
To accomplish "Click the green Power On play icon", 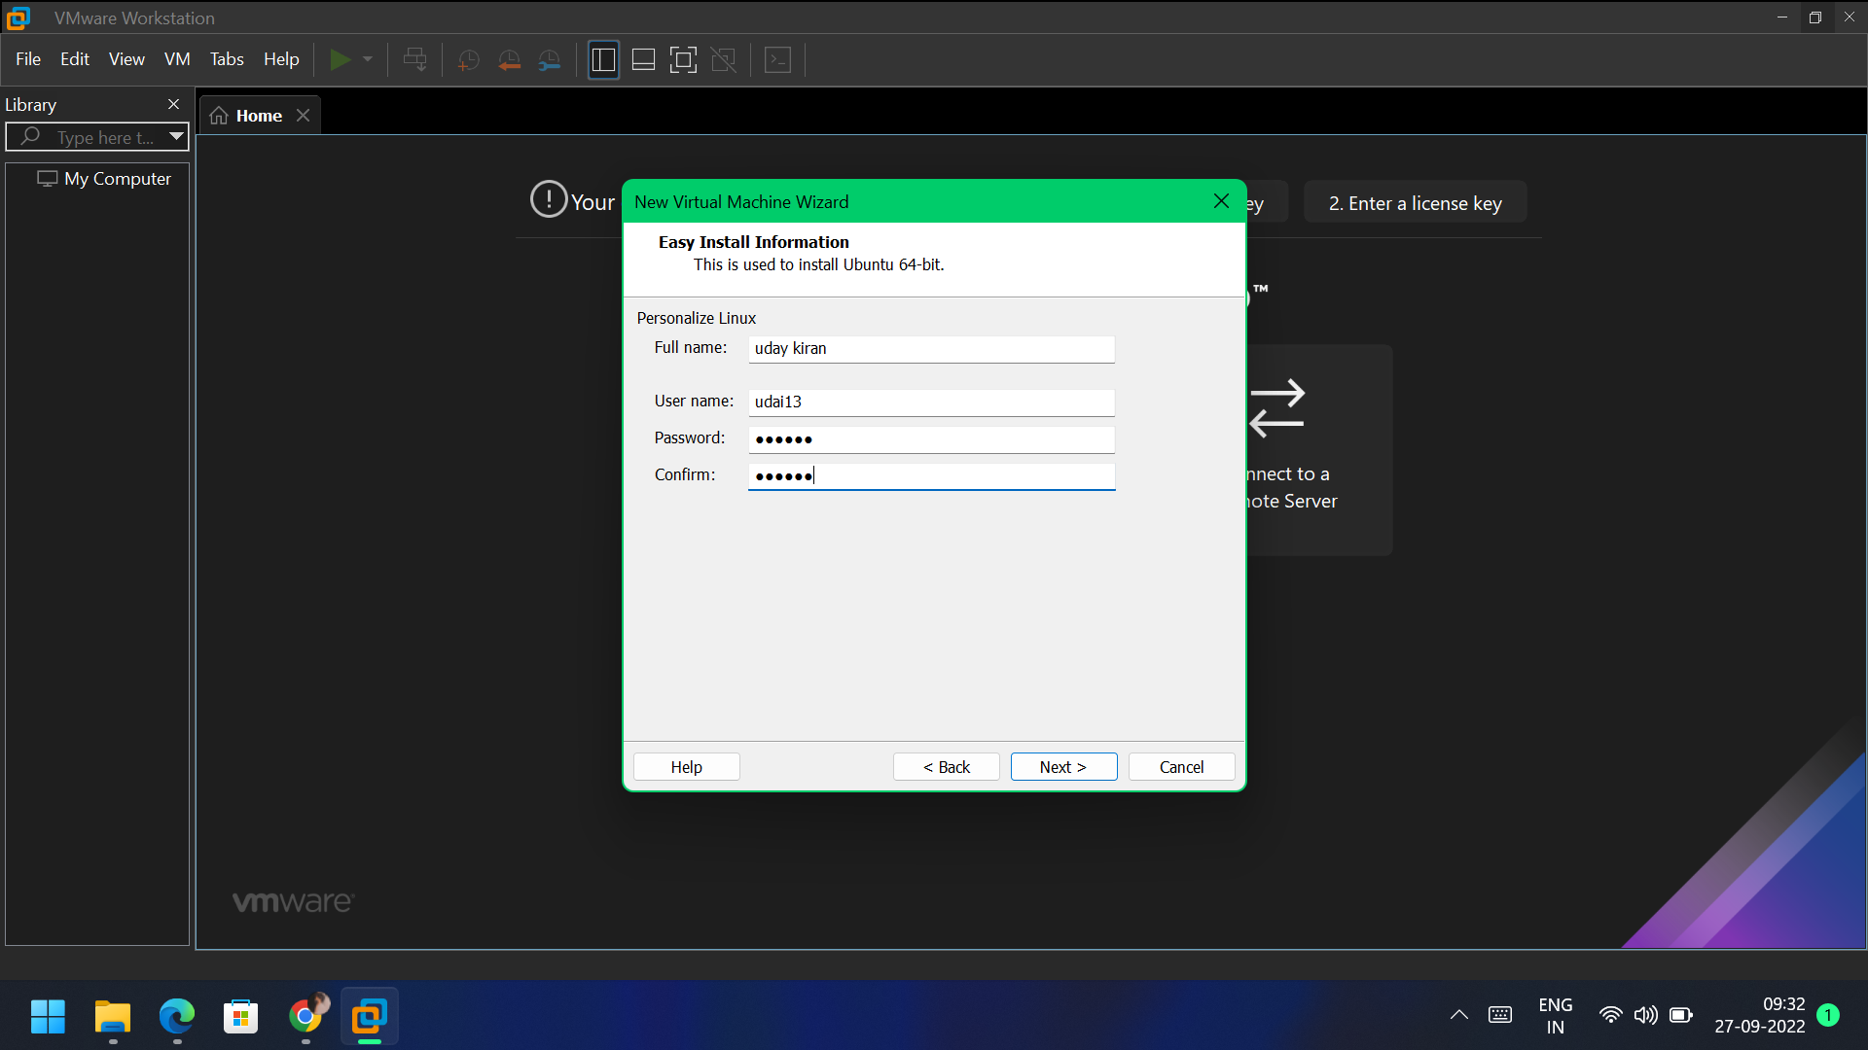I will [x=339, y=60].
